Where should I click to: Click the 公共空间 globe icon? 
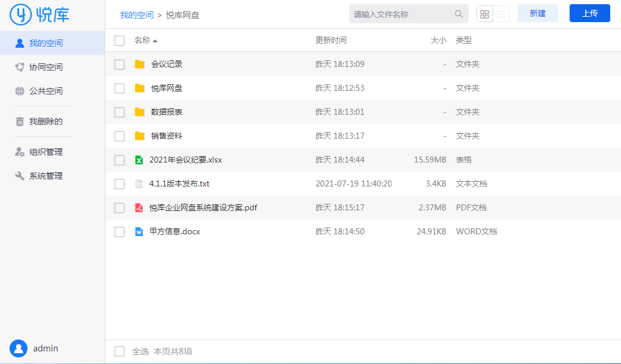[x=19, y=91]
